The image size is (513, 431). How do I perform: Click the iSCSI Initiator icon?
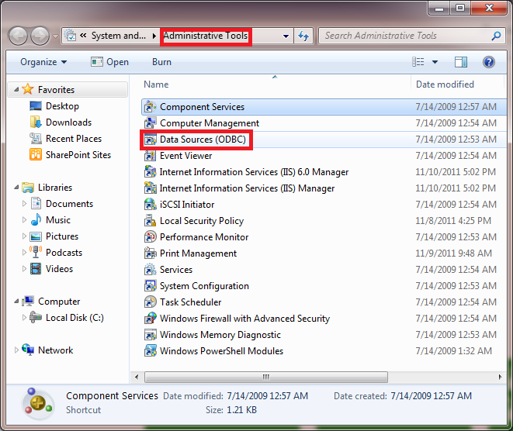(x=150, y=205)
